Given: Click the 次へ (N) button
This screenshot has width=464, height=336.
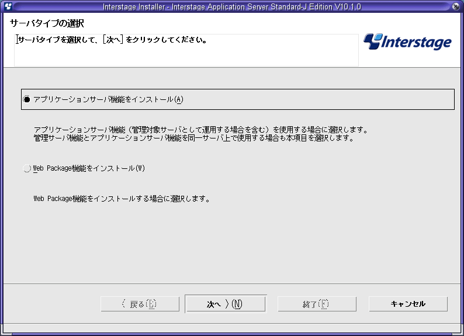Looking at the screenshot, I should tap(226, 304).
